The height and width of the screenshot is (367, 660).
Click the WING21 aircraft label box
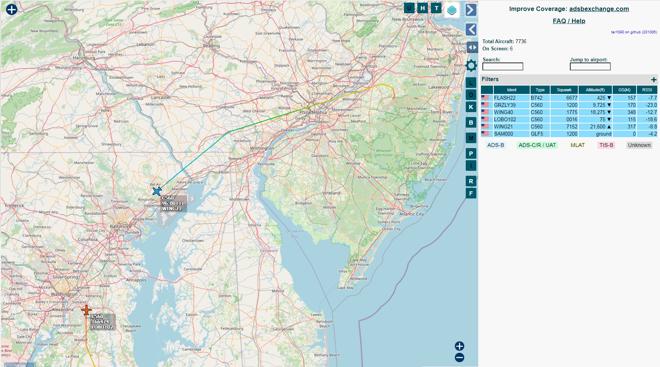click(174, 203)
